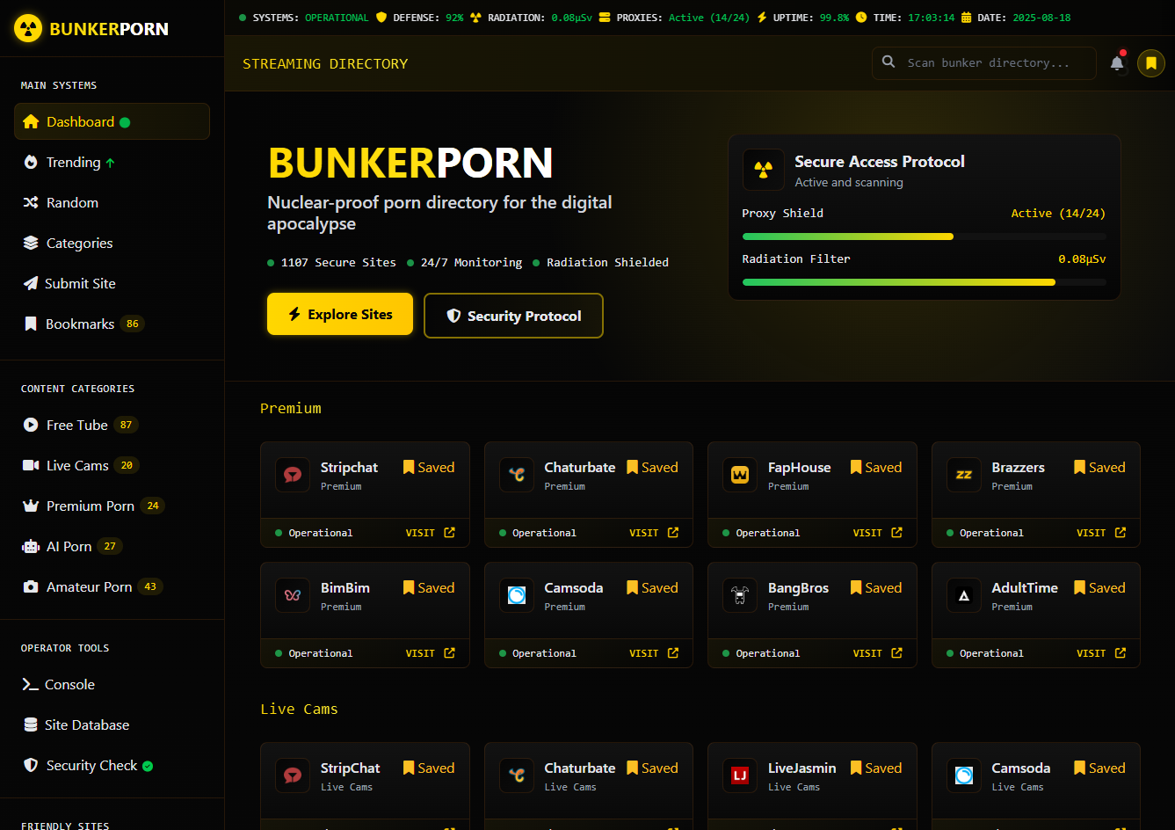Click the Security Protocol button
This screenshot has height=830, width=1175.
click(514, 316)
